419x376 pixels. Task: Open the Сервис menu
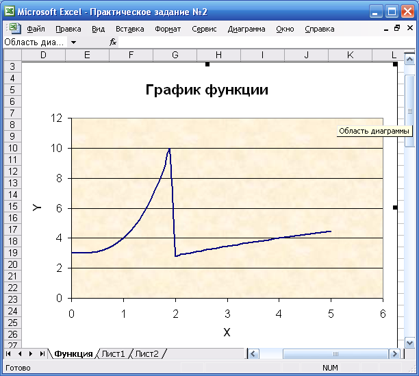(204, 29)
